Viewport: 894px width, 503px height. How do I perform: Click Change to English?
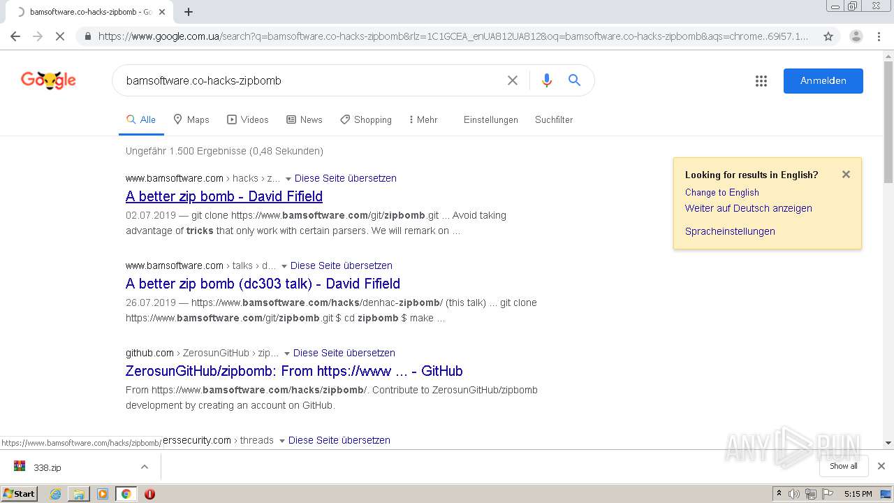tap(722, 192)
